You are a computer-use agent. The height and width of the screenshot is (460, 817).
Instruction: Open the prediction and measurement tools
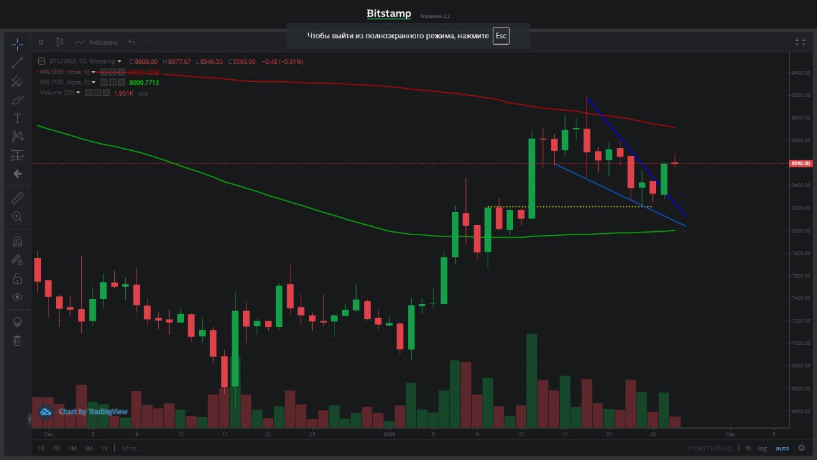tap(17, 155)
